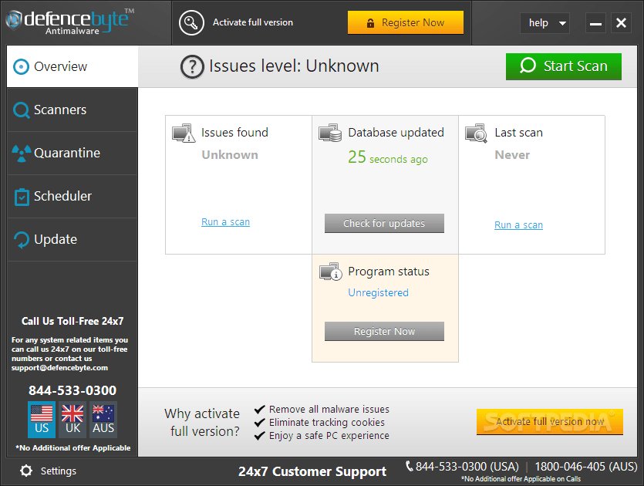Start Scan with the green button
644x486 pixels.
(564, 66)
